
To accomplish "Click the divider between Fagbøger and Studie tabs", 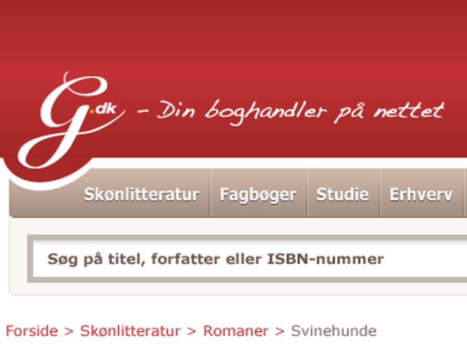I will pyautogui.click(x=307, y=193).
